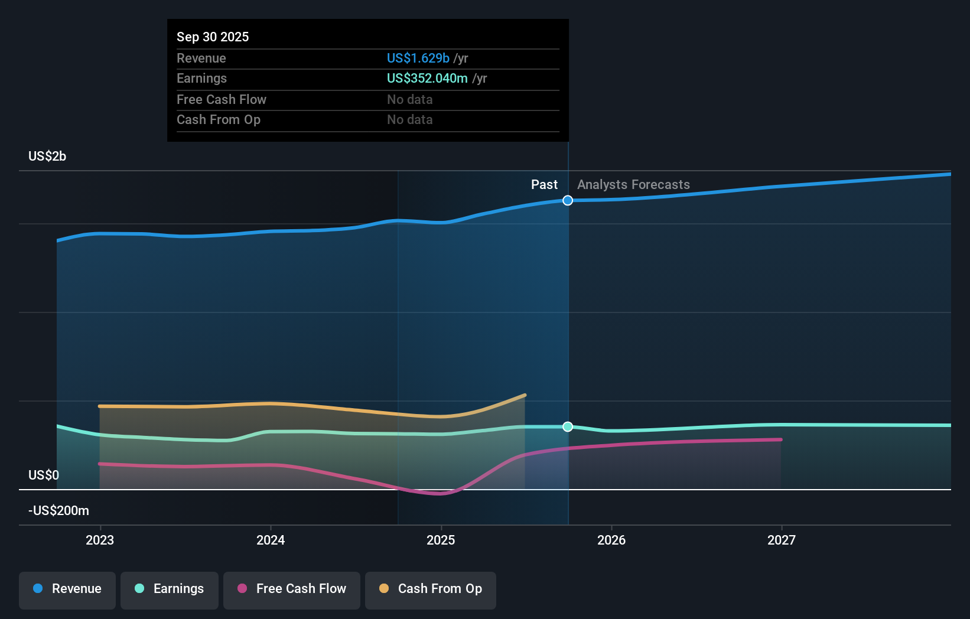Click the blue Revenue legend dot

(37, 589)
